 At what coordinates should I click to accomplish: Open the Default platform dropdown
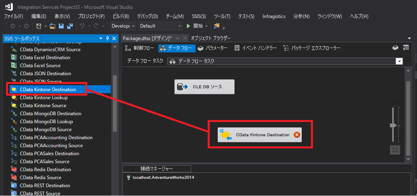(160, 26)
